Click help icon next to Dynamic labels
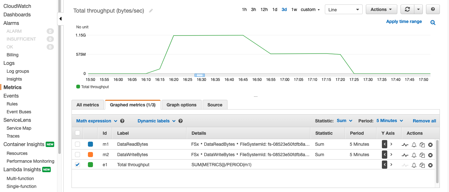449x192 pixels. [x=181, y=121]
